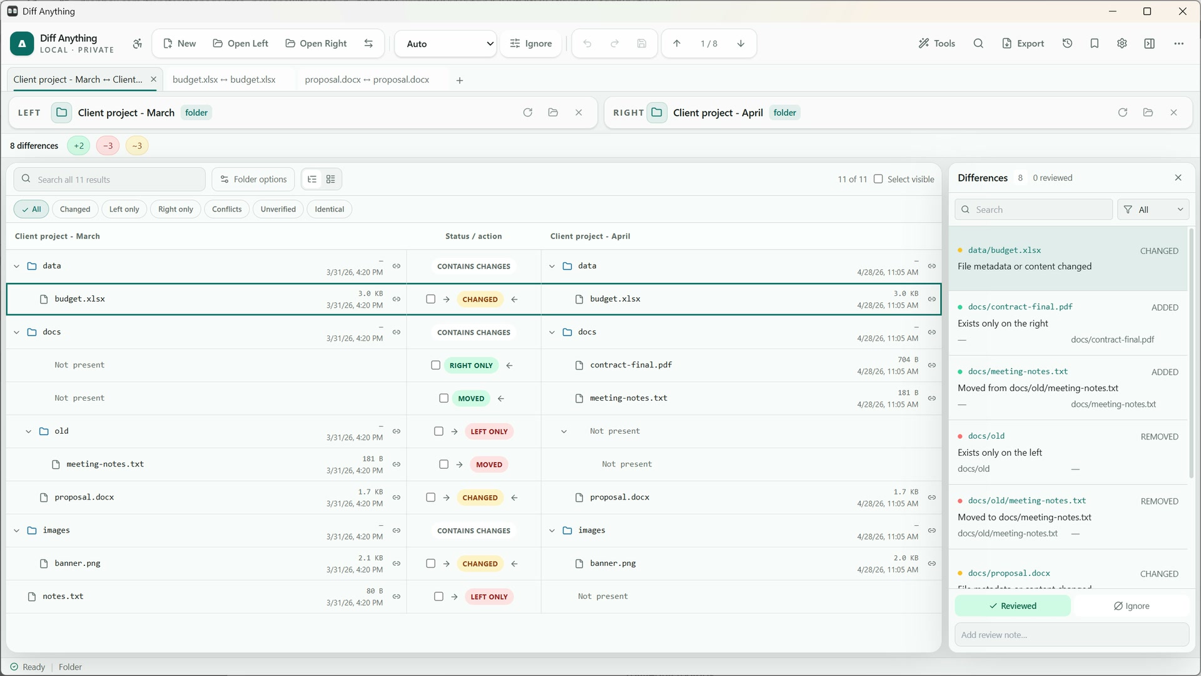Click the Reviewed button
Screen dimensions: 1201x676
[x=1013, y=606]
